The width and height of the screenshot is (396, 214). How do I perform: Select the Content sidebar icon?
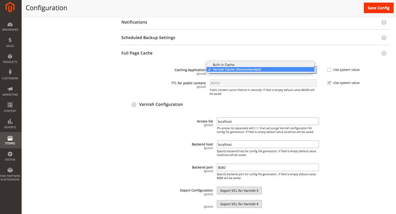pos(10,108)
